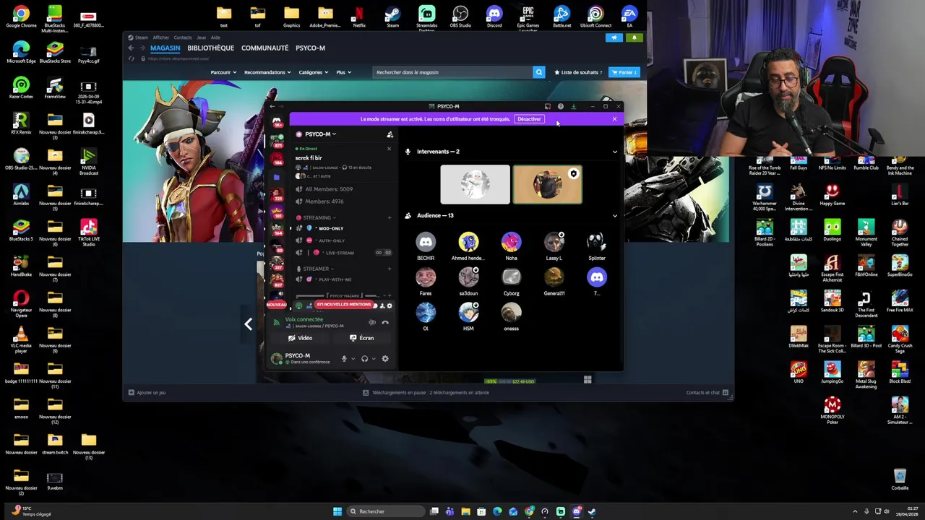925x520 pixels.
Task: Go back with Steam's back arrow
Action: coord(131,48)
